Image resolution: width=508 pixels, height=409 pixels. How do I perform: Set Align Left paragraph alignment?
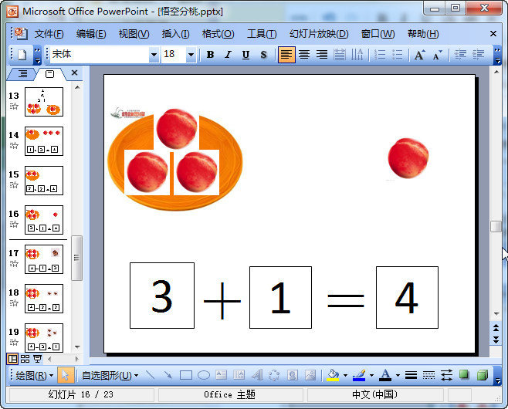click(286, 55)
